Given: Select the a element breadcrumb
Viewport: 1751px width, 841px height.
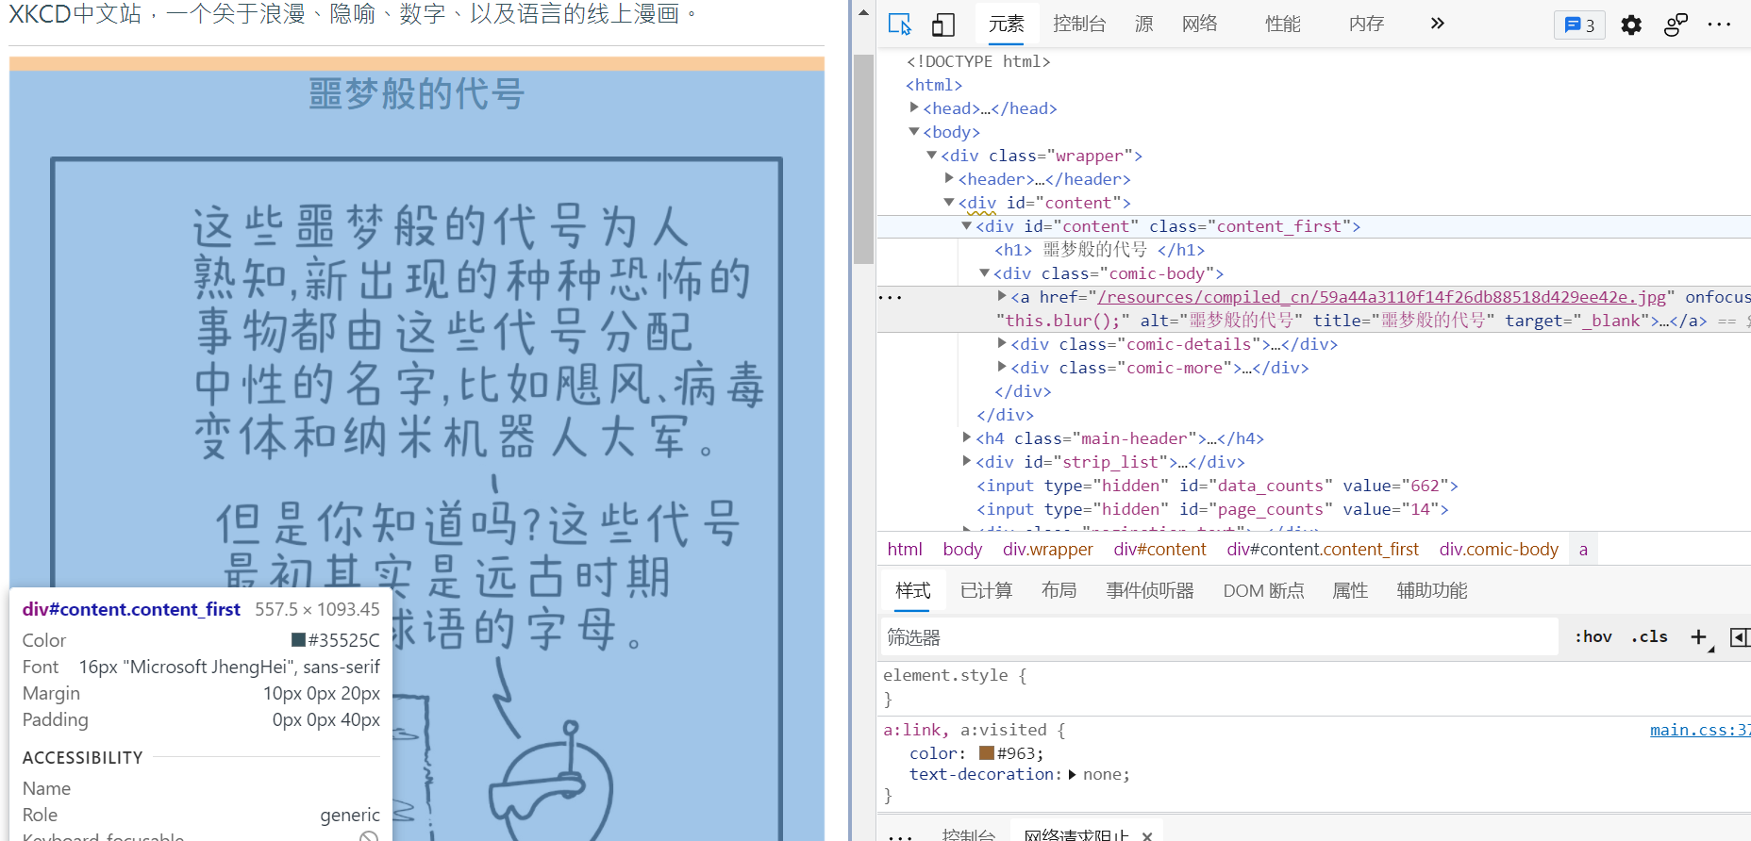Looking at the screenshot, I should coord(1583,550).
